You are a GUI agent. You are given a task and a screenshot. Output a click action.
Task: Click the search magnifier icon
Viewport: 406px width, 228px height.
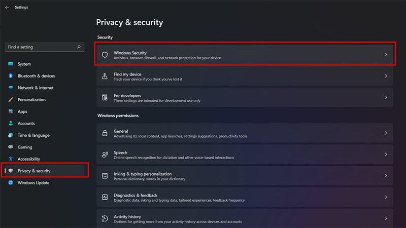[79, 47]
